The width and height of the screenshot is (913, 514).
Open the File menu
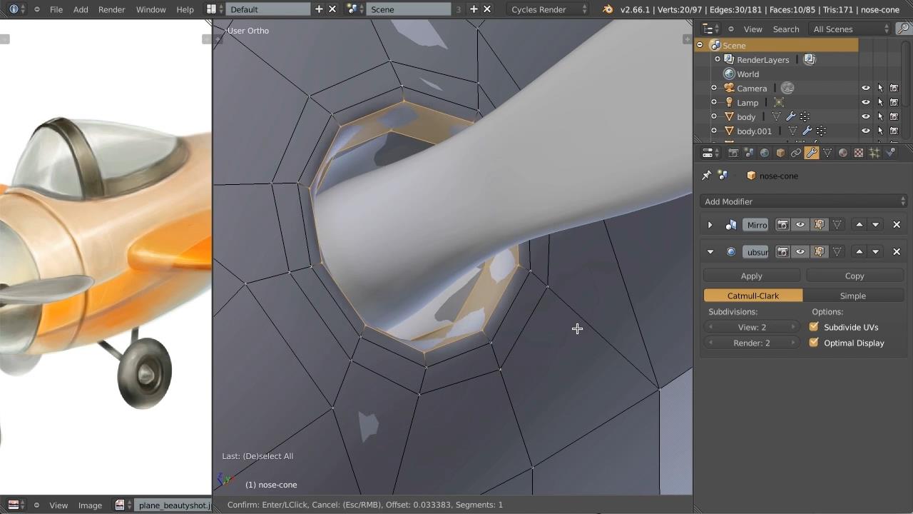coord(56,9)
